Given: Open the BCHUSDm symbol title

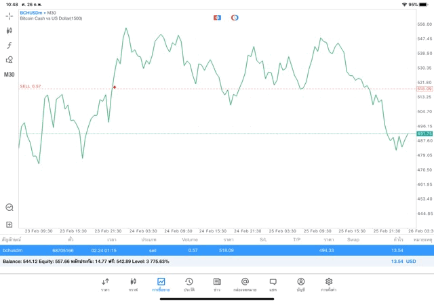Looking at the screenshot, I should click(31, 13).
